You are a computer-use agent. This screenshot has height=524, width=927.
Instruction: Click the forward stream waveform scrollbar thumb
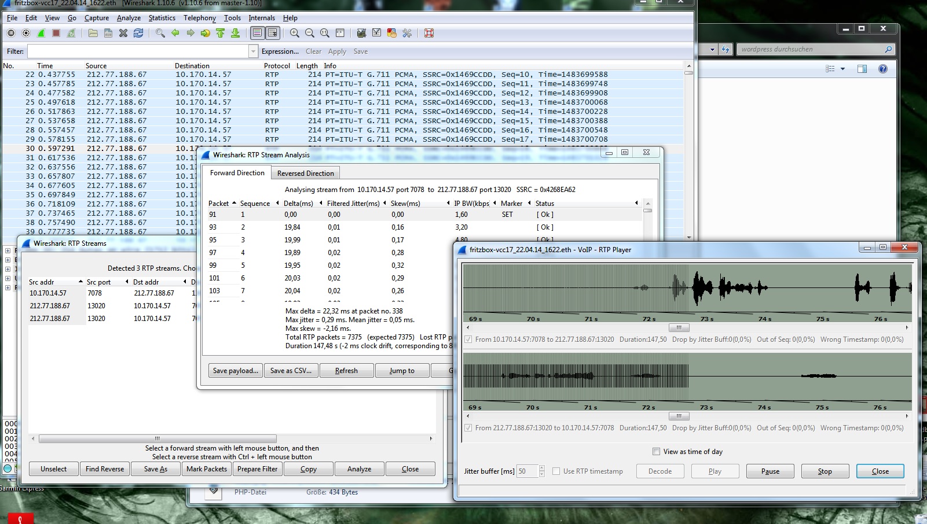[x=679, y=327]
